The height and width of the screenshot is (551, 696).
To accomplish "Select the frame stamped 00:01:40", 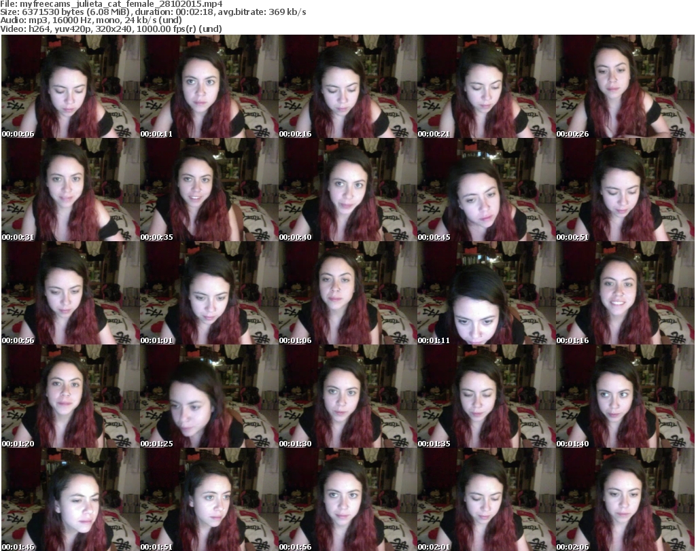I will pos(625,397).
